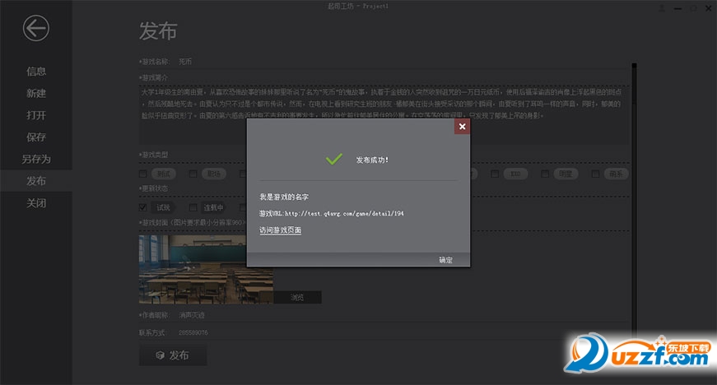The width and height of the screenshot is (717, 385).
Task: Choose 打开 in the sidebar menu
Action: tap(36, 115)
